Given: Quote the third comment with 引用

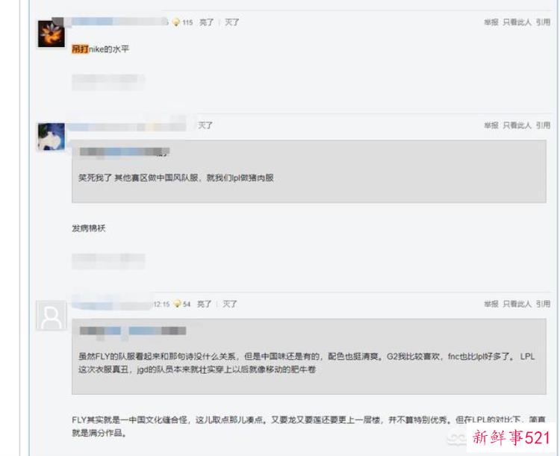Looking at the screenshot, I should pos(543,304).
